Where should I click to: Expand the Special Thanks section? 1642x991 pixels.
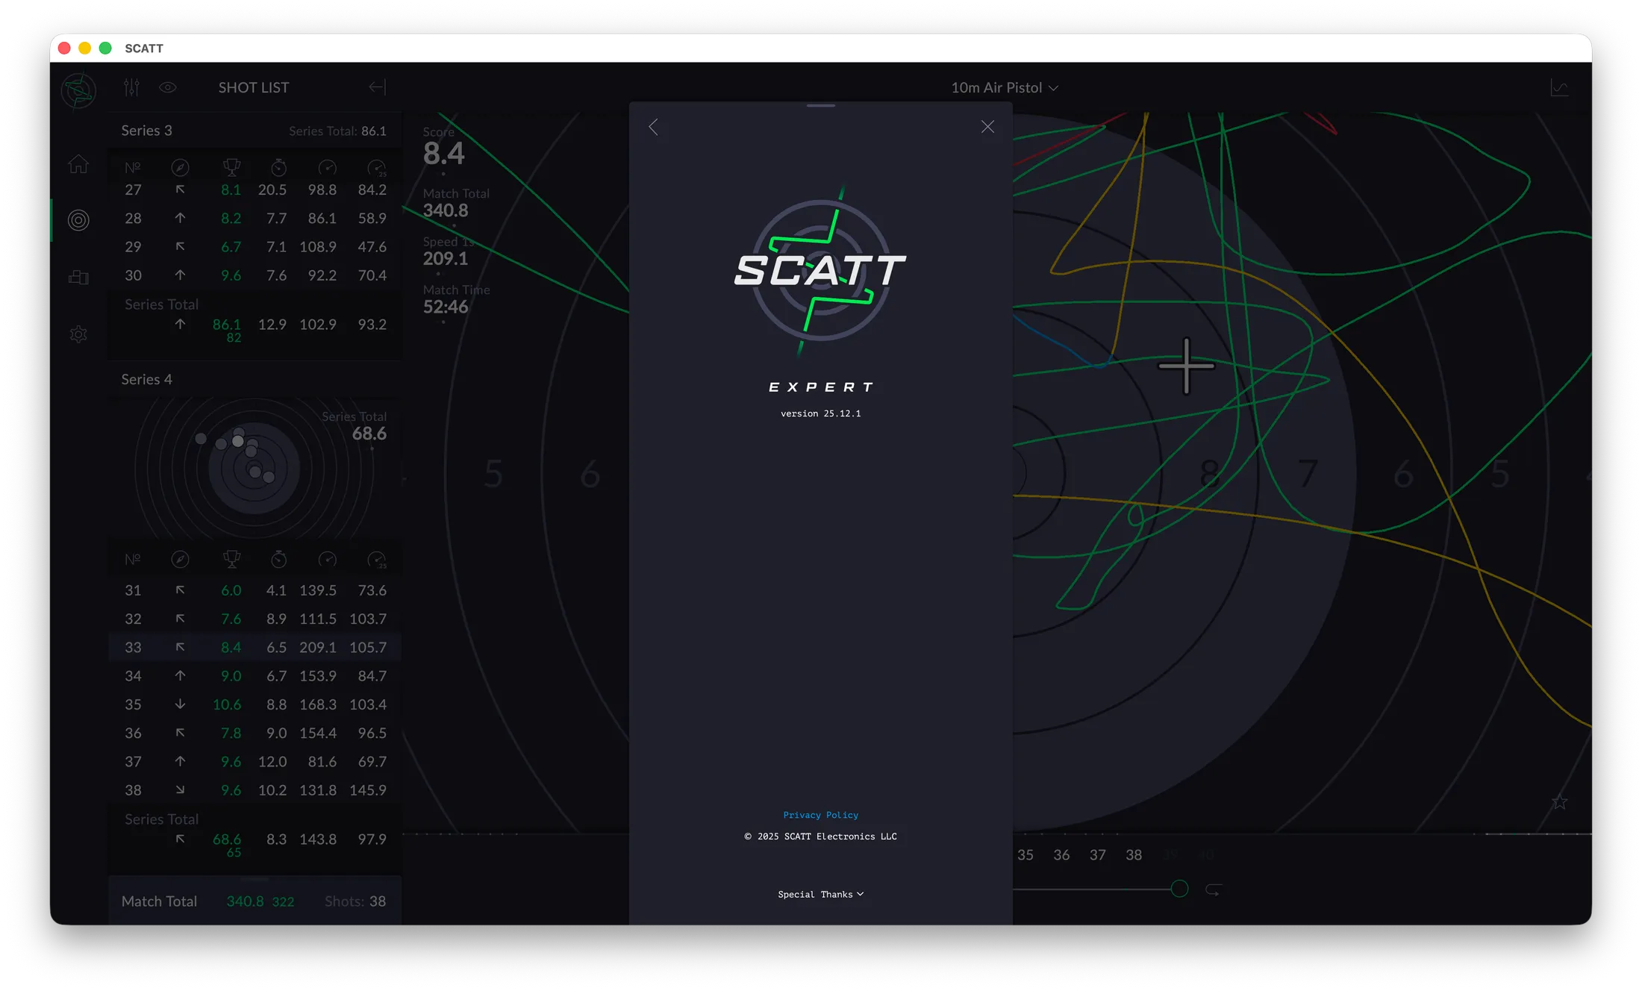(820, 894)
